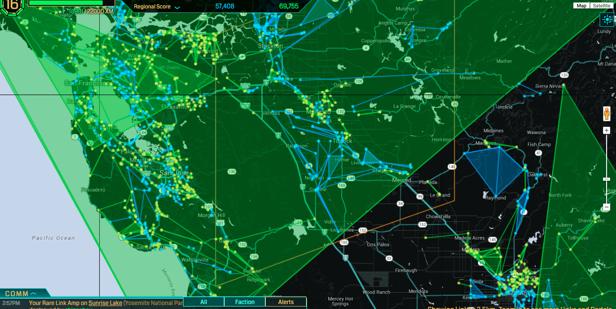The image size is (616, 309).
Task: Click the Dos Palos map label
Action: pos(378,244)
